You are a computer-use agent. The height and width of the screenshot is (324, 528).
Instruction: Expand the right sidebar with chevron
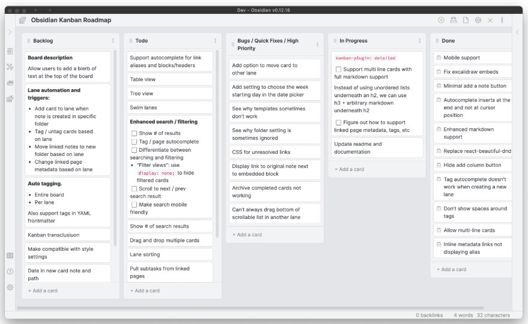click(x=517, y=32)
